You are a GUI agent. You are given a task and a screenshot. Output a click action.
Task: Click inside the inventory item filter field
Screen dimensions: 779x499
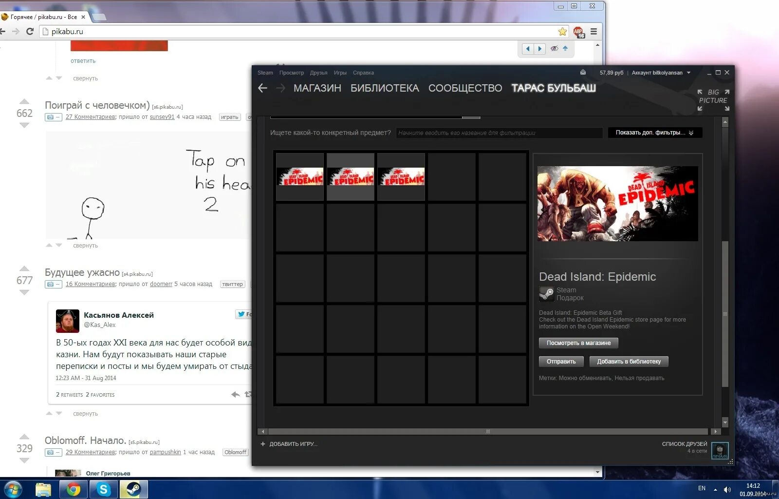(499, 133)
